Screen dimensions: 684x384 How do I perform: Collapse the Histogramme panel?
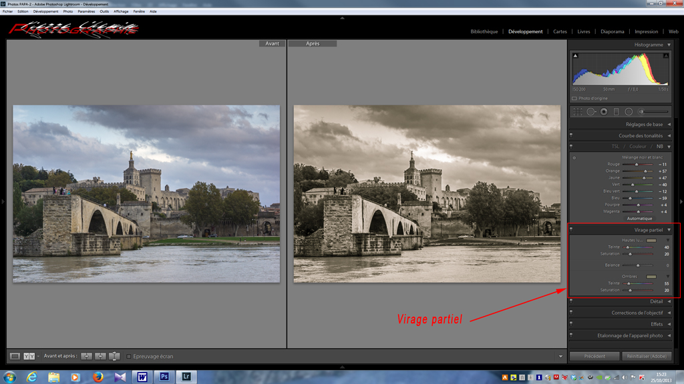669,45
